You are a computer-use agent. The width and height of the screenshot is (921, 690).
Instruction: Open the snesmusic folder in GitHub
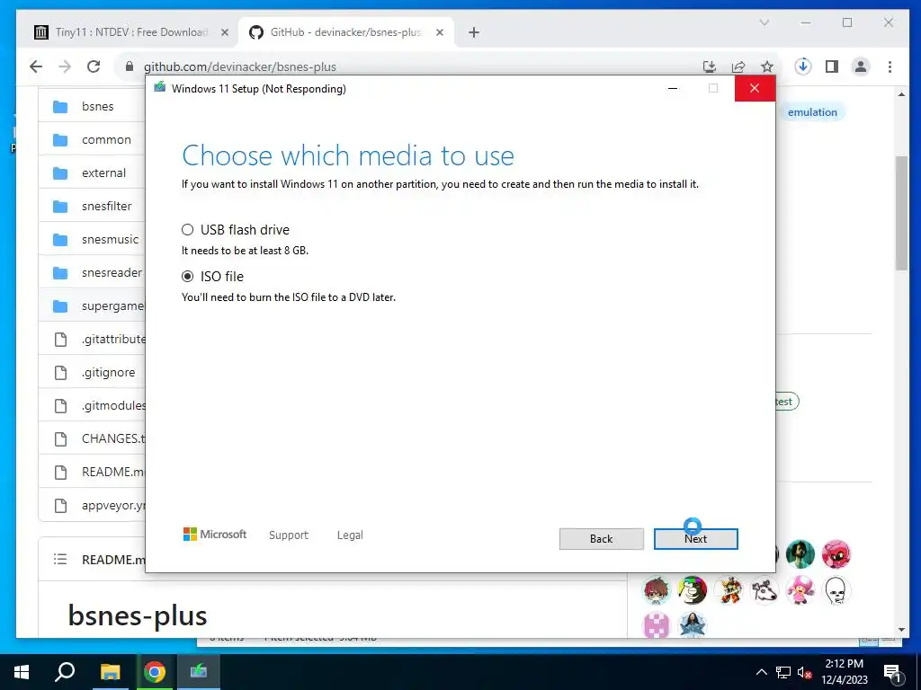[111, 239]
